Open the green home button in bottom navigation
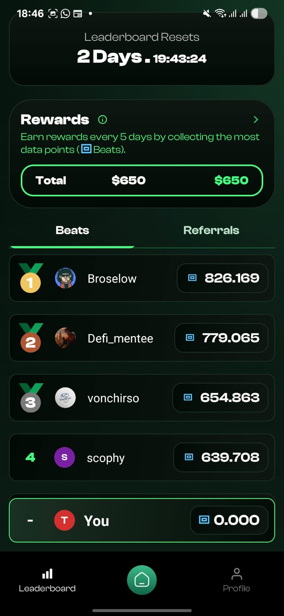This screenshot has width=284, height=616. point(142,579)
